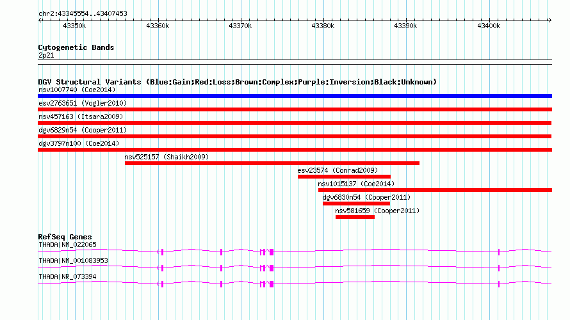This screenshot has height=320, width=570.
Task: Click the THADA NM_022065 transcript line
Action: 295,252
